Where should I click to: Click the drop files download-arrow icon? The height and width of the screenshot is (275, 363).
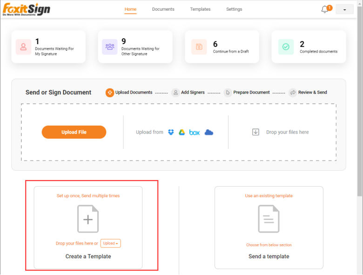pos(255,132)
